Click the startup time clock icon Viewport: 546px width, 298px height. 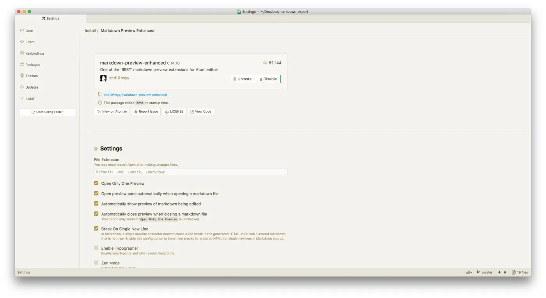(100, 103)
